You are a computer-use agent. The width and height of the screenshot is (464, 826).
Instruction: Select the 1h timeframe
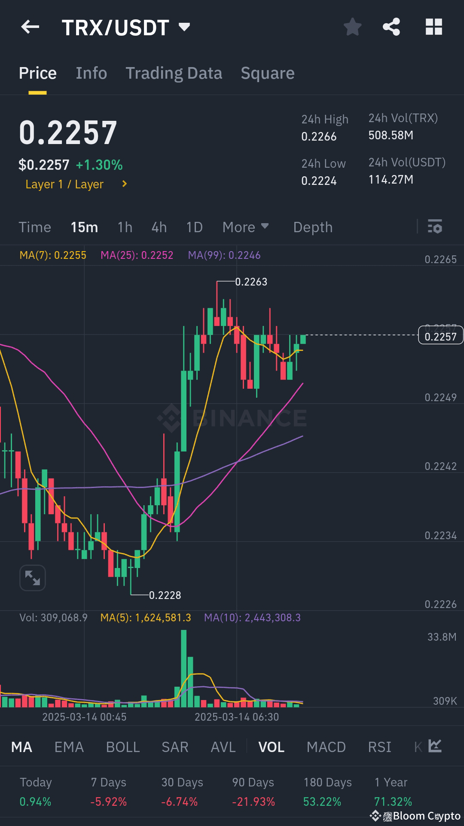click(125, 227)
